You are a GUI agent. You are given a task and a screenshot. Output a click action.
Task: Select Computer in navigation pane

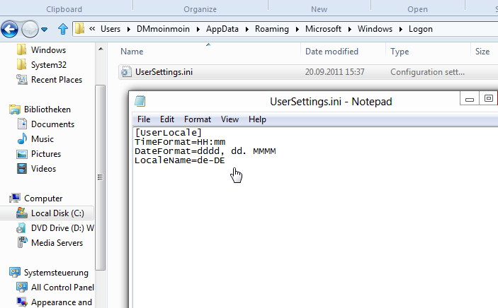point(43,199)
